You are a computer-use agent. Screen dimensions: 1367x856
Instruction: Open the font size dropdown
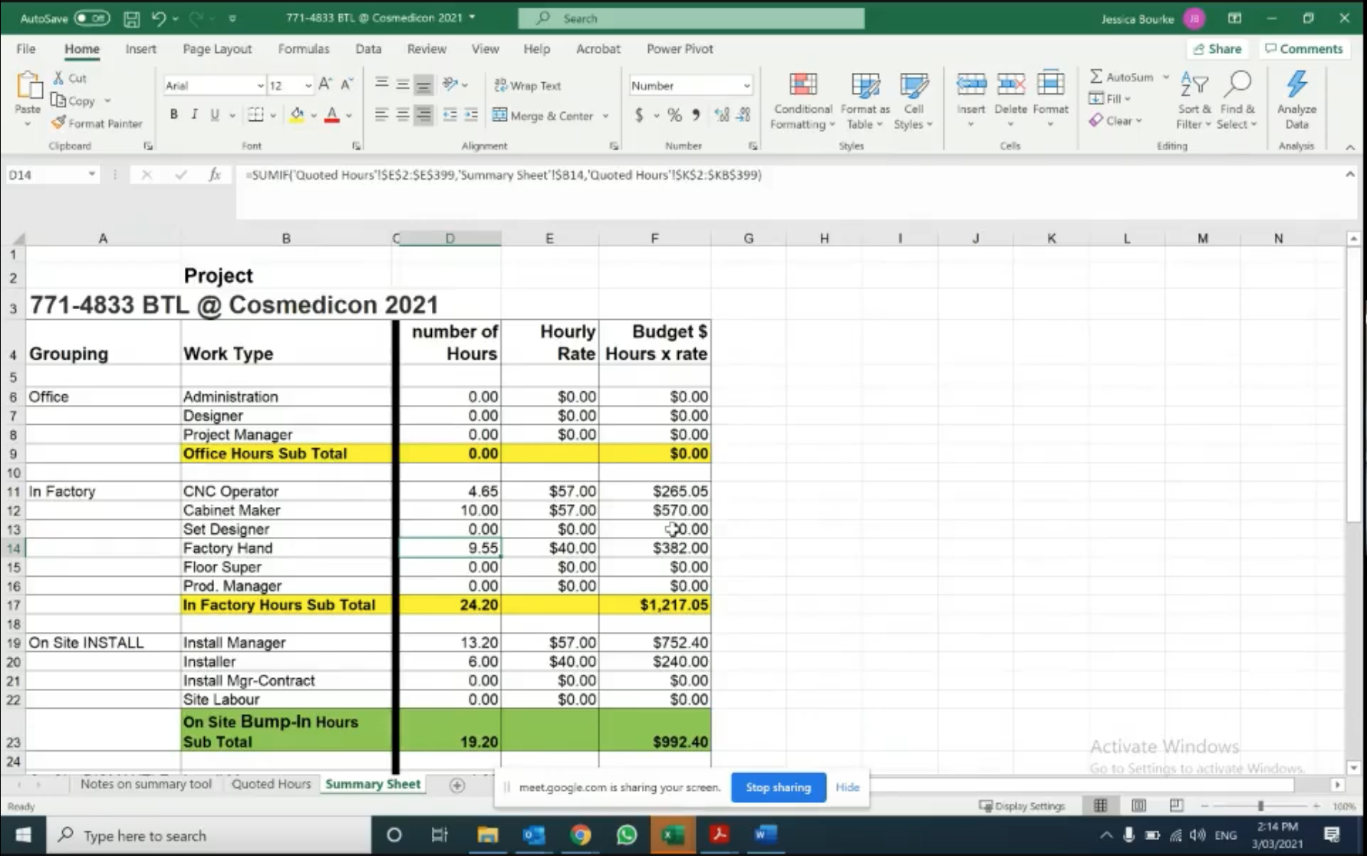(308, 85)
